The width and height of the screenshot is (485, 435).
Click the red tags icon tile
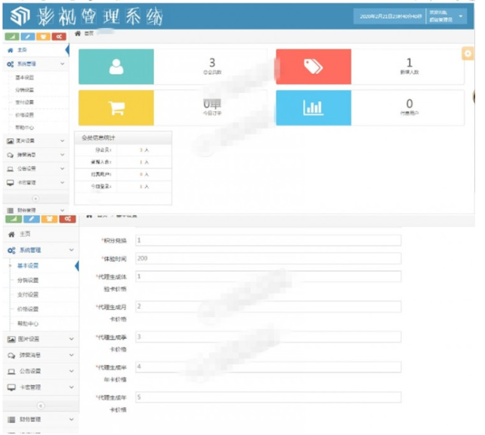[313, 66]
